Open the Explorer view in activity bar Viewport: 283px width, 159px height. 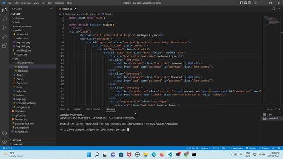point(4,10)
